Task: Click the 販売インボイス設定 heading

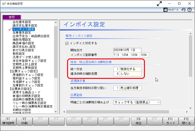Action: point(79,36)
